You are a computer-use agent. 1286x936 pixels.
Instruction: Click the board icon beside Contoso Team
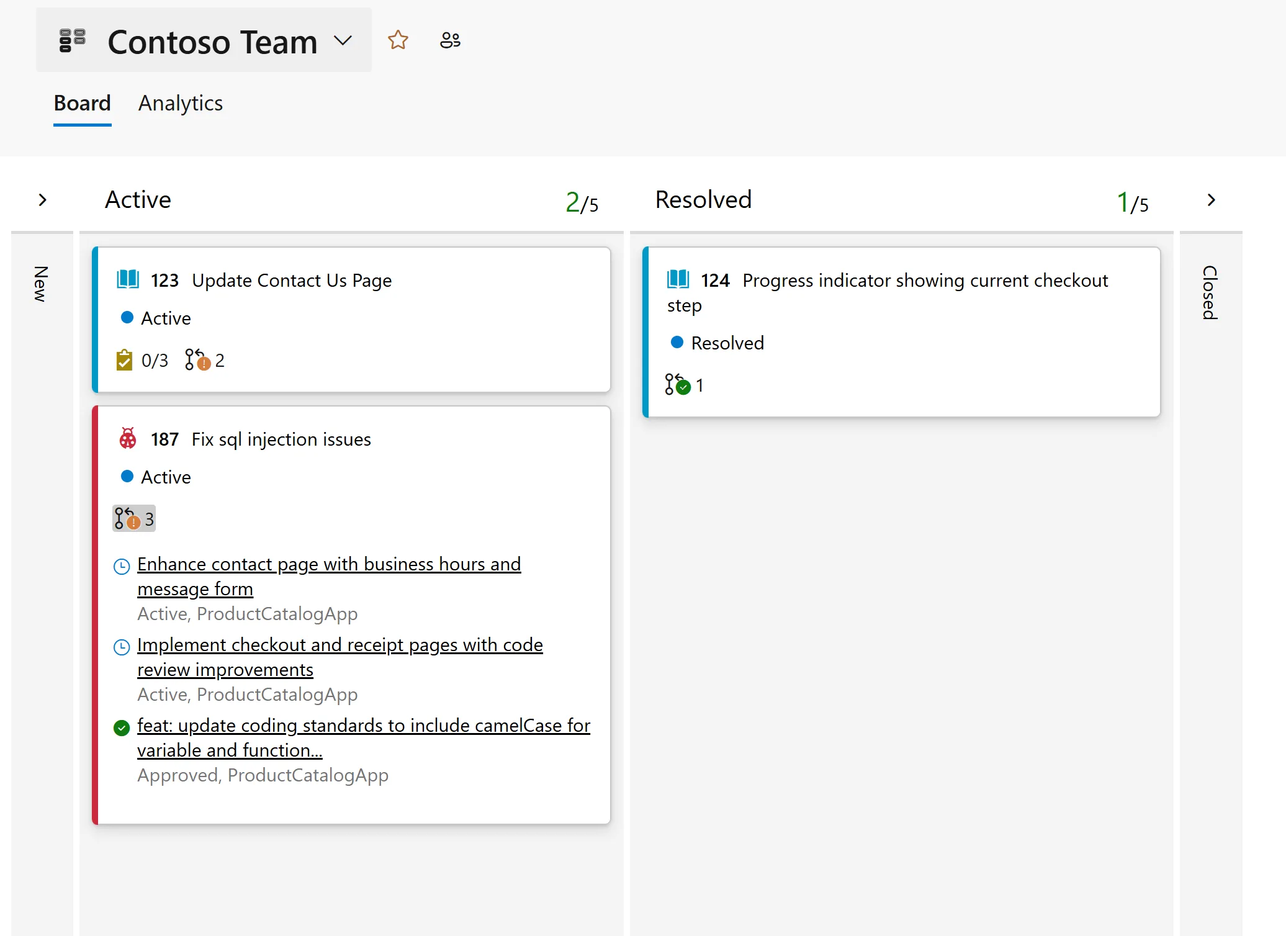click(x=72, y=41)
